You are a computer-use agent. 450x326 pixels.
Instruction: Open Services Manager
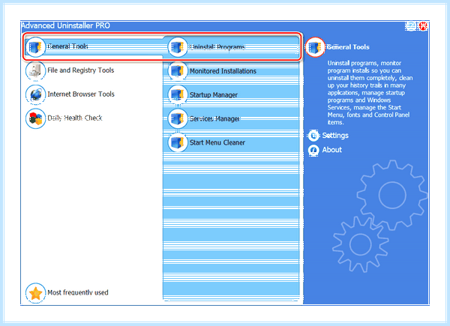[214, 118]
